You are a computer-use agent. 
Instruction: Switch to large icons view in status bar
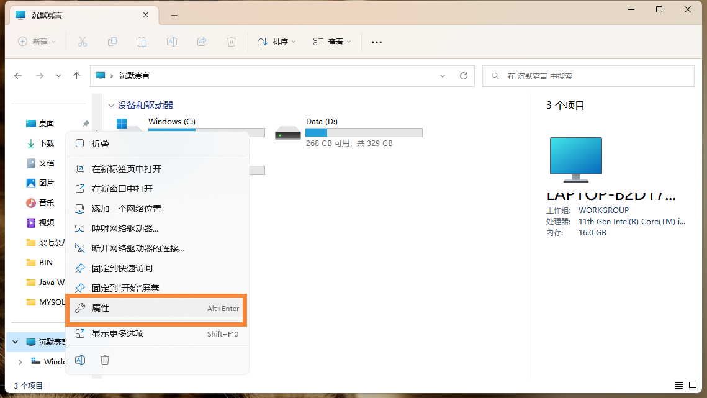(693, 386)
